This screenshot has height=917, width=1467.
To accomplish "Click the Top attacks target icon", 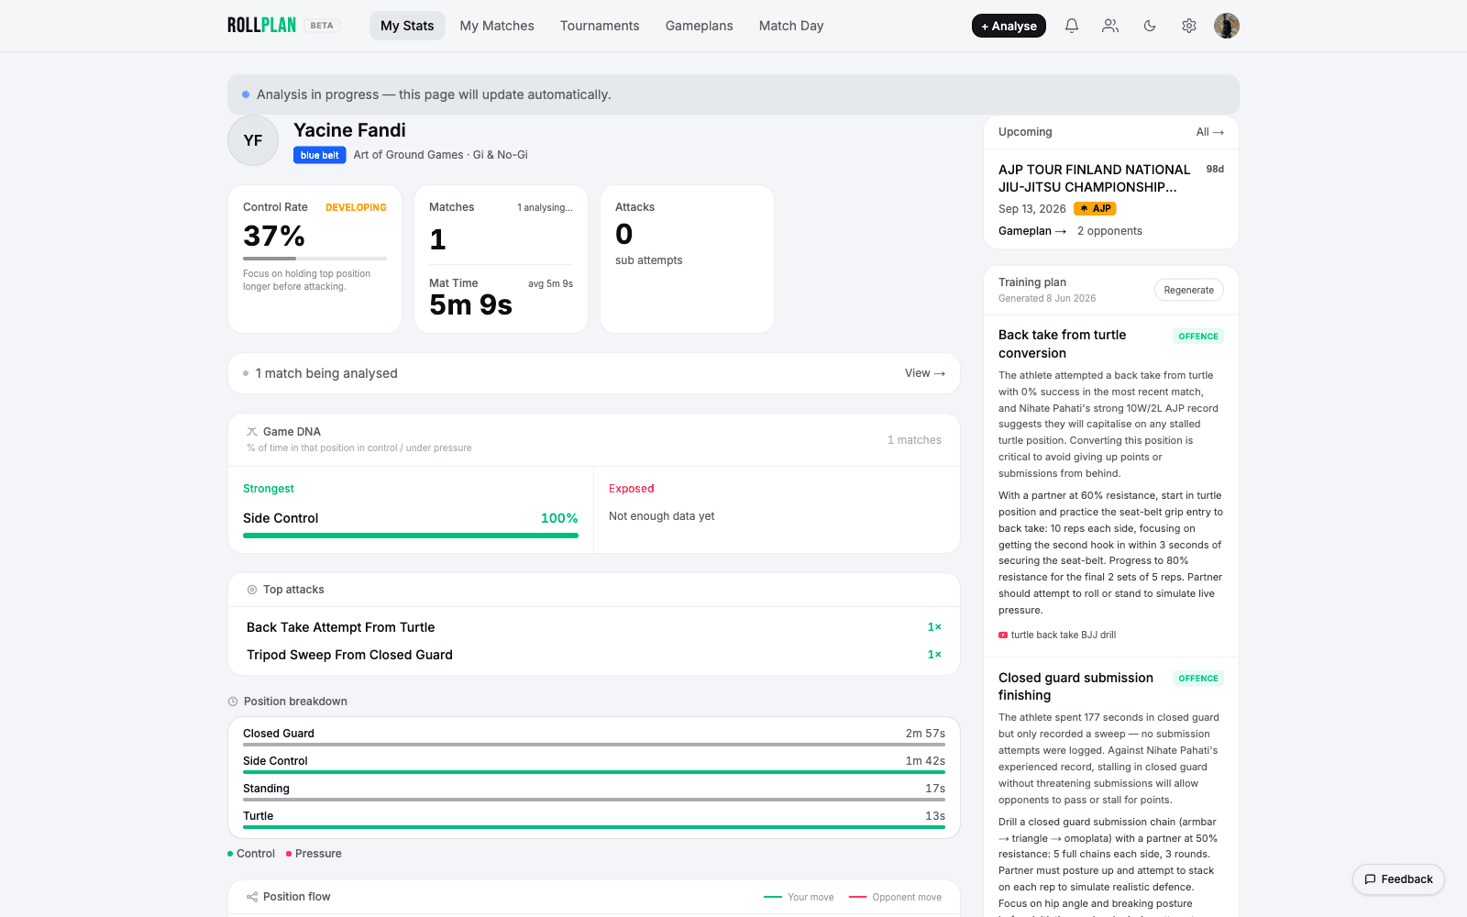I will [252, 590].
